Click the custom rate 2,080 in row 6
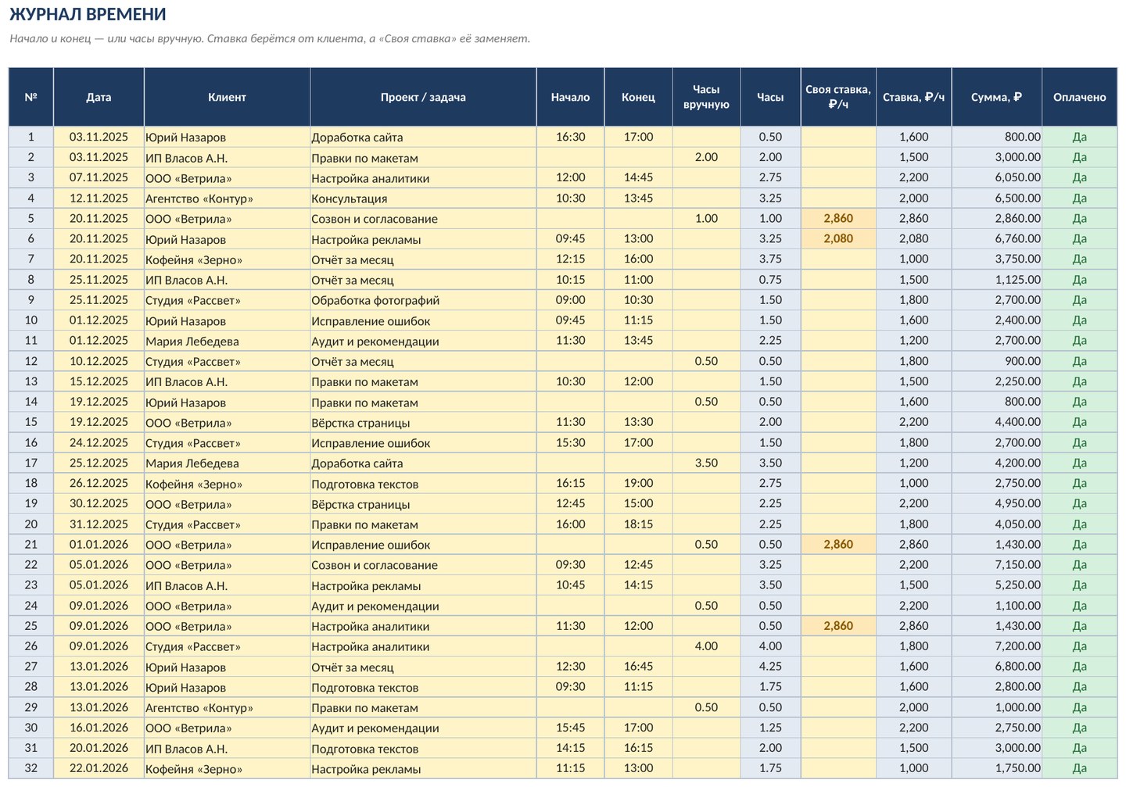This screenshot has height=787, width=1126. [x=838, y=239]
